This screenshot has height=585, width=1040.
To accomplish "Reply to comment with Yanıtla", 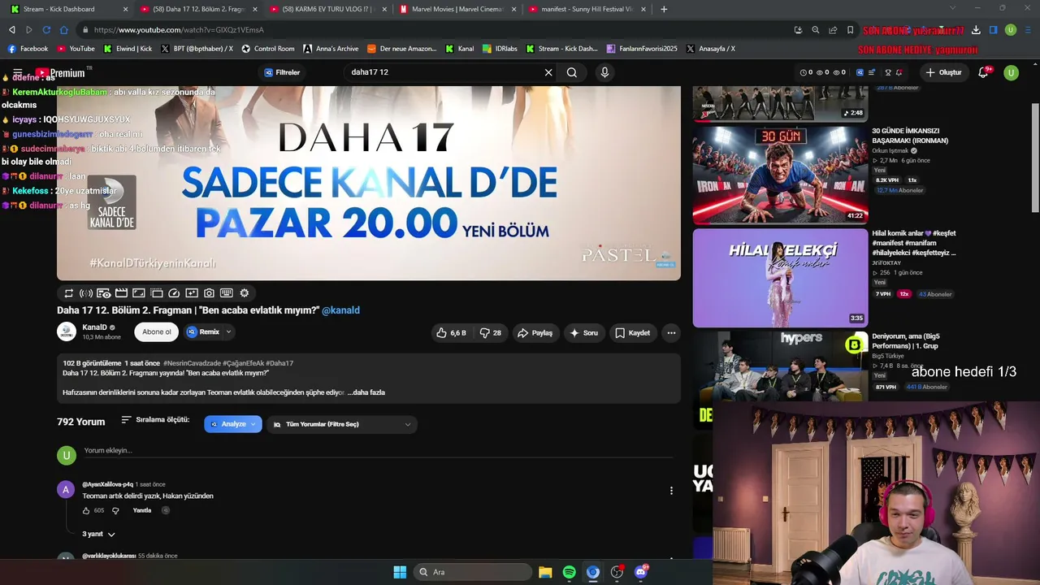I will click(142, 510).
